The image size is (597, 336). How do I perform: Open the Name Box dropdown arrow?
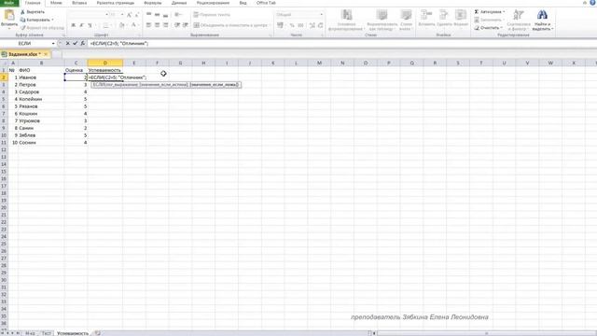coord(53,44)
